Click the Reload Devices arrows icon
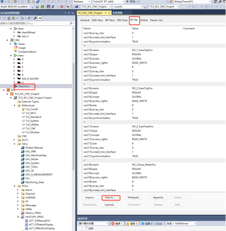226x231 pixels. click(x=53, y=7)
